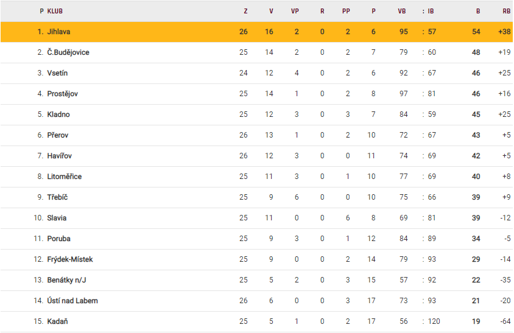This screenshot has width=514, height=333.
Task: Click the VB goals column header
Action: click(402, 11)
